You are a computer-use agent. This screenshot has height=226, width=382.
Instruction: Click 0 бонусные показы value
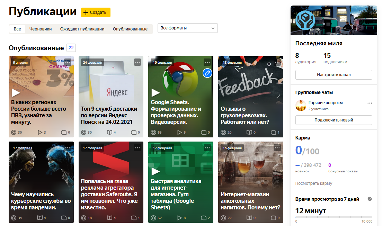[330, 165]
